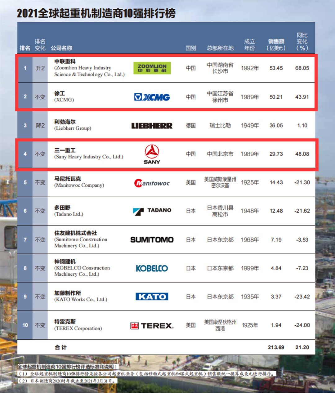The width and height of the screenshot is (335, 393).
Task: Click country cell "德国"
Action: pos(191,126)
